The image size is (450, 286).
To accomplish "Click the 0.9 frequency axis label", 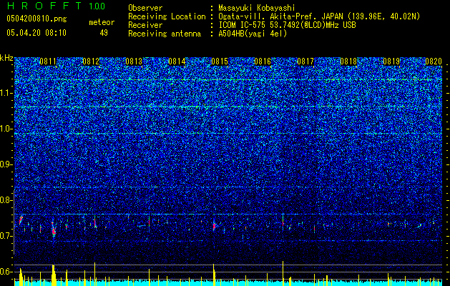I will click(x=6, y=164).
